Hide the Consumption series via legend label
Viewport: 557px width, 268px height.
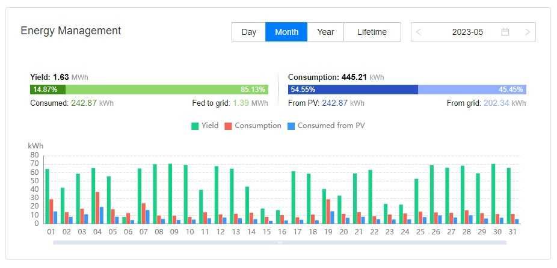[258, 126]
